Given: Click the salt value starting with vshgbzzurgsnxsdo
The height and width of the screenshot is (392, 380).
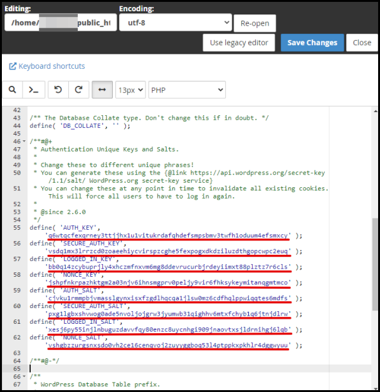Looking at the screenshot, I should point(168,345).
